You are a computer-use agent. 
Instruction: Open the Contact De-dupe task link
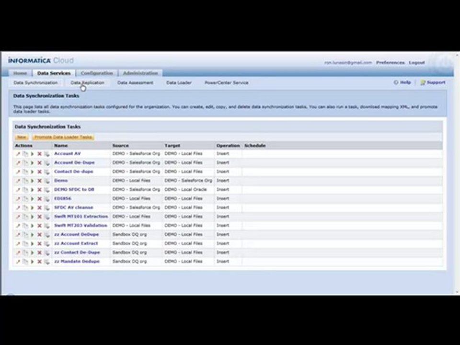coord(74,172)
